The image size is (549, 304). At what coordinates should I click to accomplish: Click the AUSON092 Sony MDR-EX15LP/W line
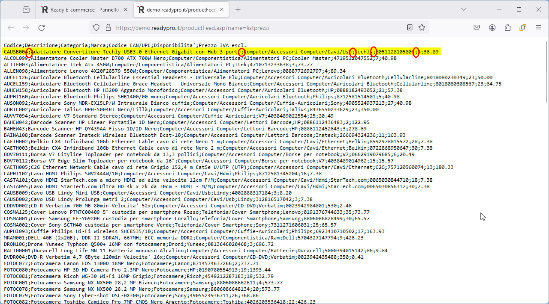(x=208, y=103)
